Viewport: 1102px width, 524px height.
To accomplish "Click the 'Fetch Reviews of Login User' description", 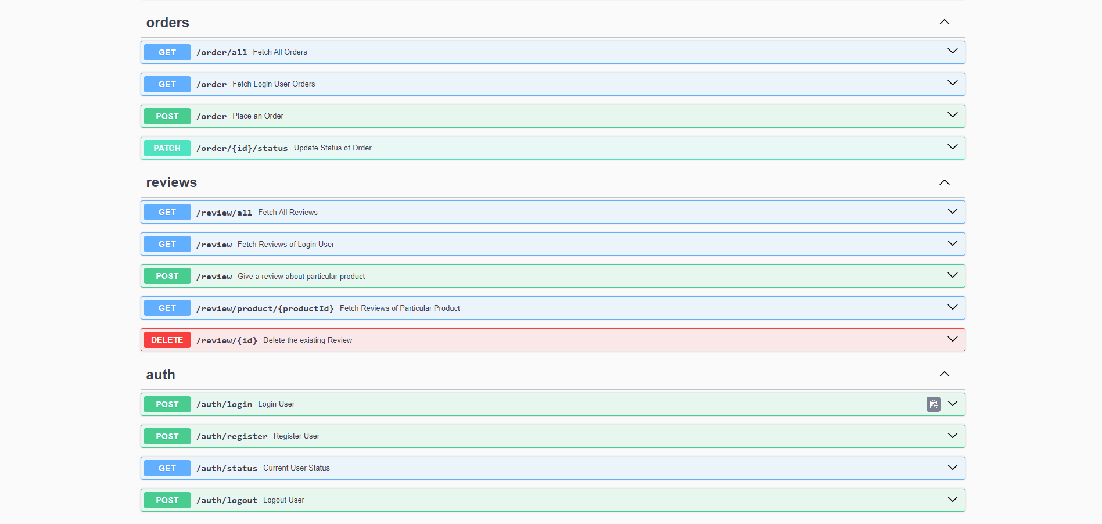I will point(286,245).
